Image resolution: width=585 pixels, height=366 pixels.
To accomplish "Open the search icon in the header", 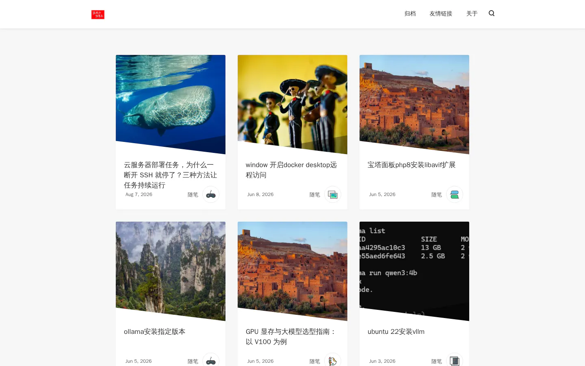I will coord(492,13).
